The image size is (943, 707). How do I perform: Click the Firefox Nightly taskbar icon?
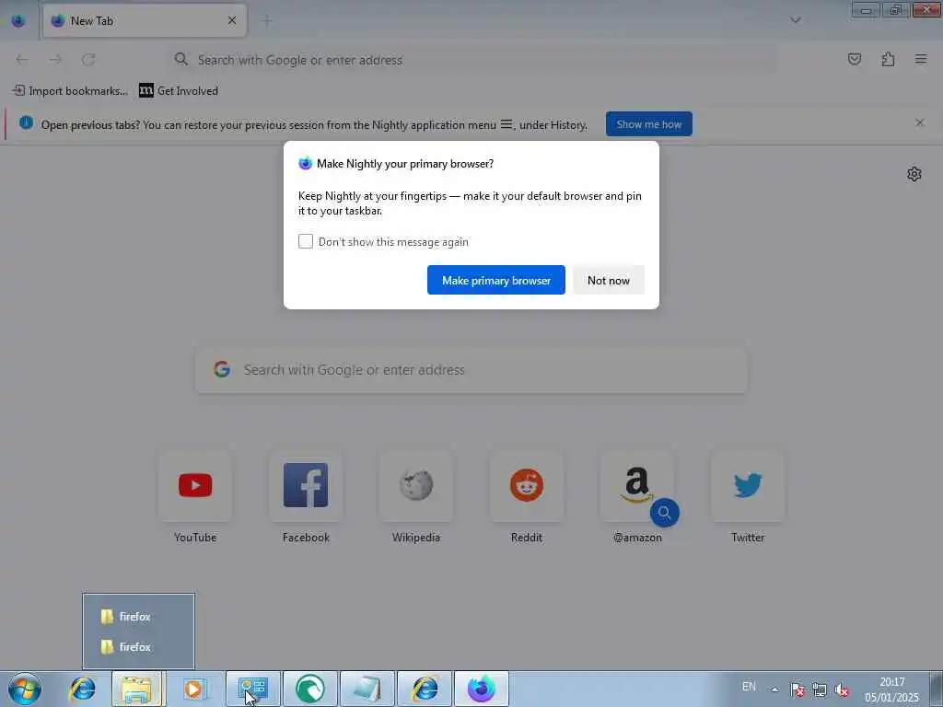(x=481, y=689)
